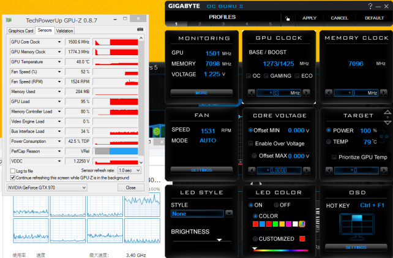393x258 pixels.
Task: Select profile 4 in OC Guru
Action: point(247,24)
